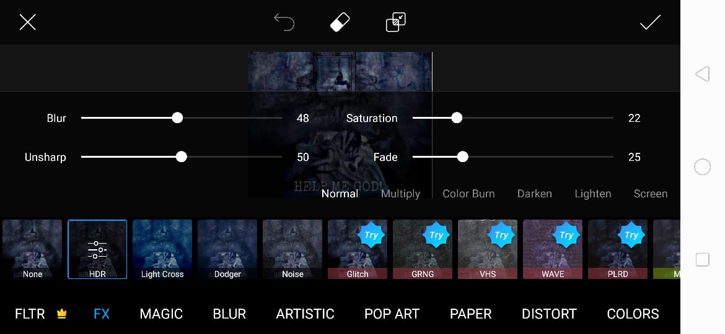Confirm edits with the checkmark icon
This screenshot has width=725, height=334.
(x=650, y=22)
